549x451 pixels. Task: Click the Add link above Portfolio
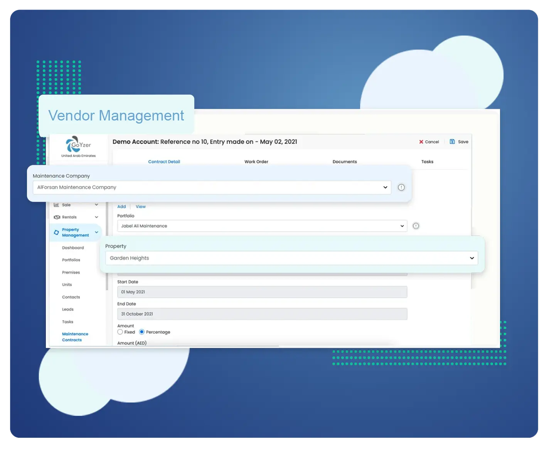point(121,207)
